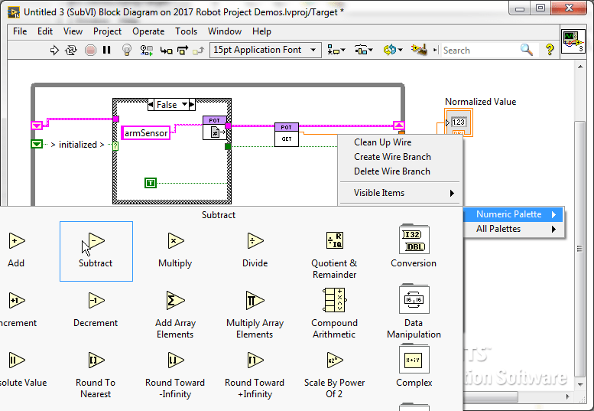
Task: Select Scale By Power Of 2 function
Action: [x=335, y=374]
